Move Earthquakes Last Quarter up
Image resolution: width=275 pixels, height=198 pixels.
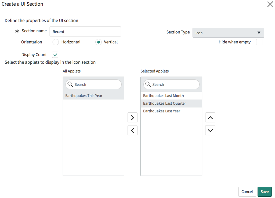point(210,117)
